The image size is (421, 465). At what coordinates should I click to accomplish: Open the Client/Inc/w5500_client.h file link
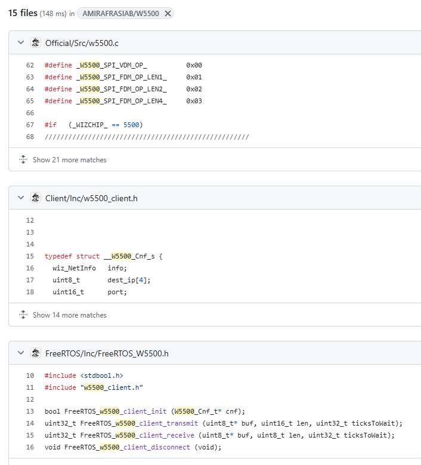pyautogui.click(x=91, y=198)
